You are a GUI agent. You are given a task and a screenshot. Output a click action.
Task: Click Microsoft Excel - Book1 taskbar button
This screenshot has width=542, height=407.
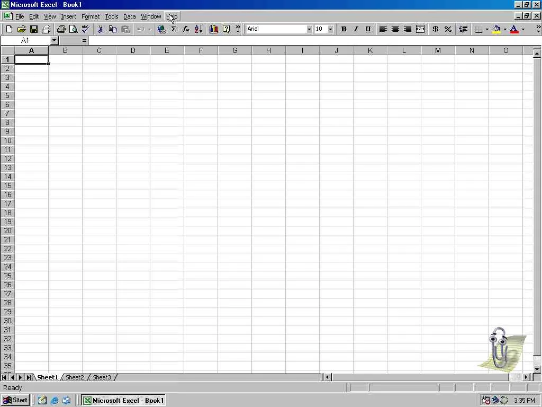(123, 401)
